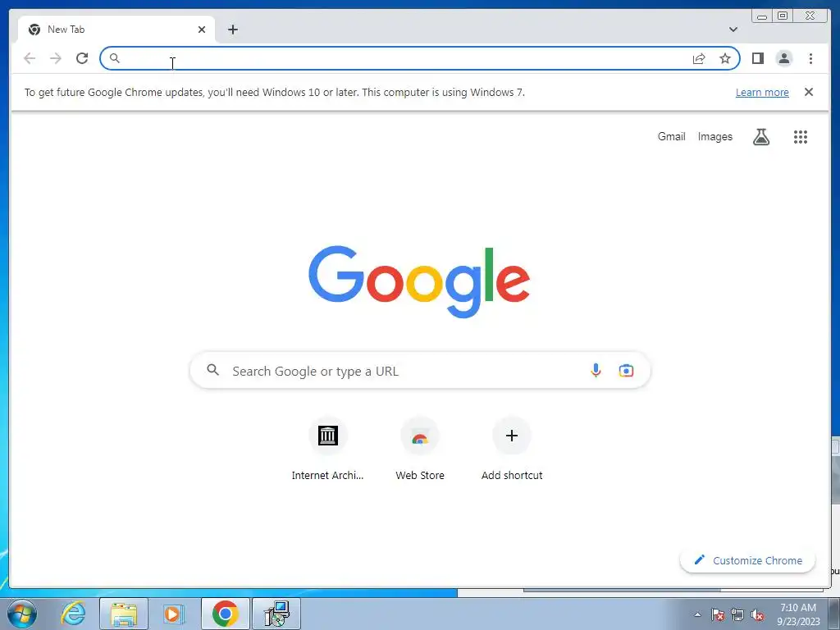Open the Windows Start menu
Image resolution: width=840 pixels, height=630 pixels.
22,614
